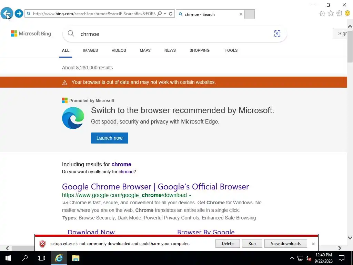Click the address bar magnifier search icon

[160, 13]
